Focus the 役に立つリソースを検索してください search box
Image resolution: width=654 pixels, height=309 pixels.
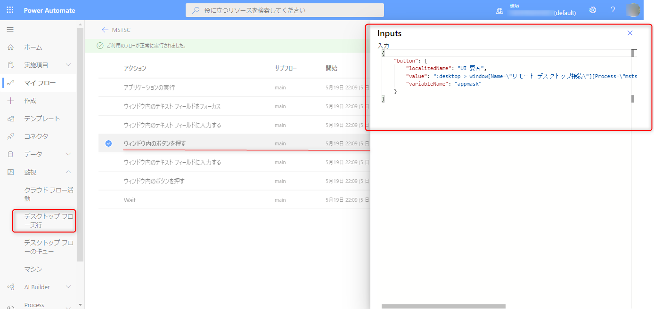[285, 10]
